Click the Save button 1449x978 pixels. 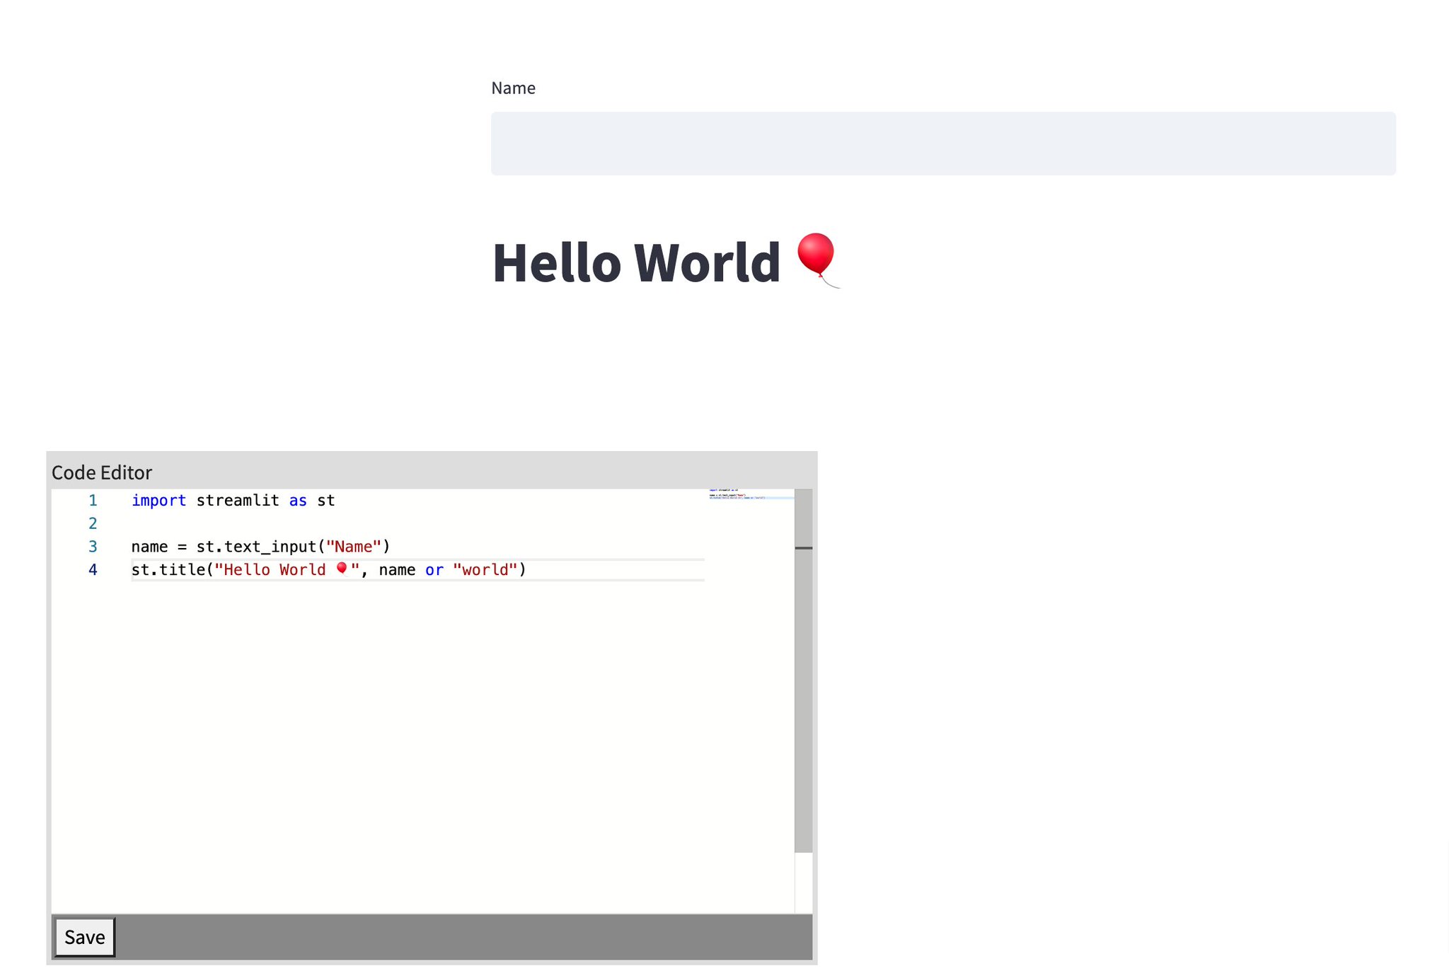tap(84, 937)
